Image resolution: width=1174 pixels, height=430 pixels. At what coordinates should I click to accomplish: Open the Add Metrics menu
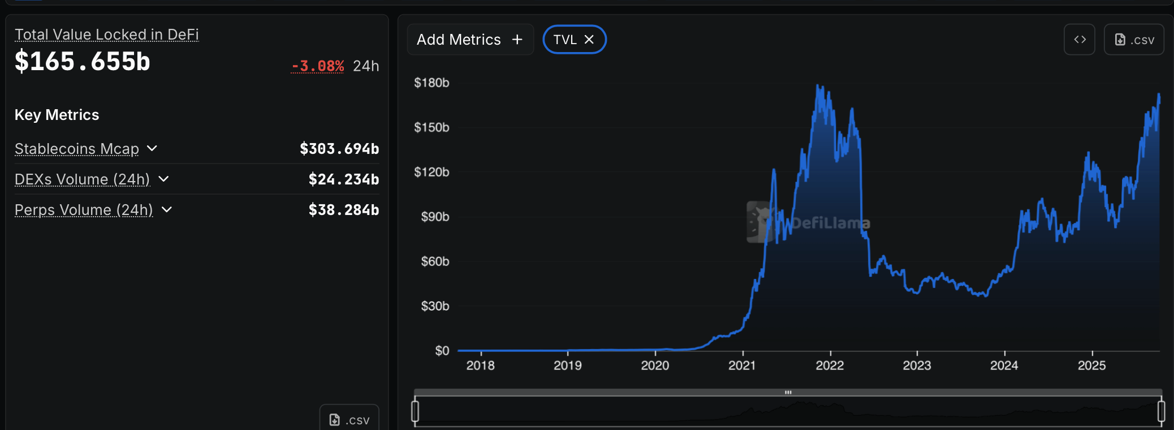click(x=469, y=40)
